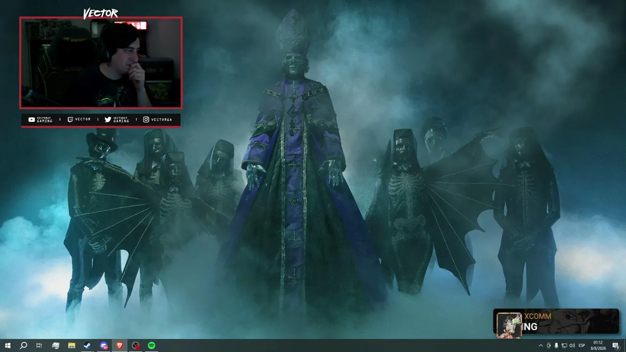Image resolution: width=626 pixels, height=352 pixels.
Task: Open taskbar search magnifier
Action: 23,346
